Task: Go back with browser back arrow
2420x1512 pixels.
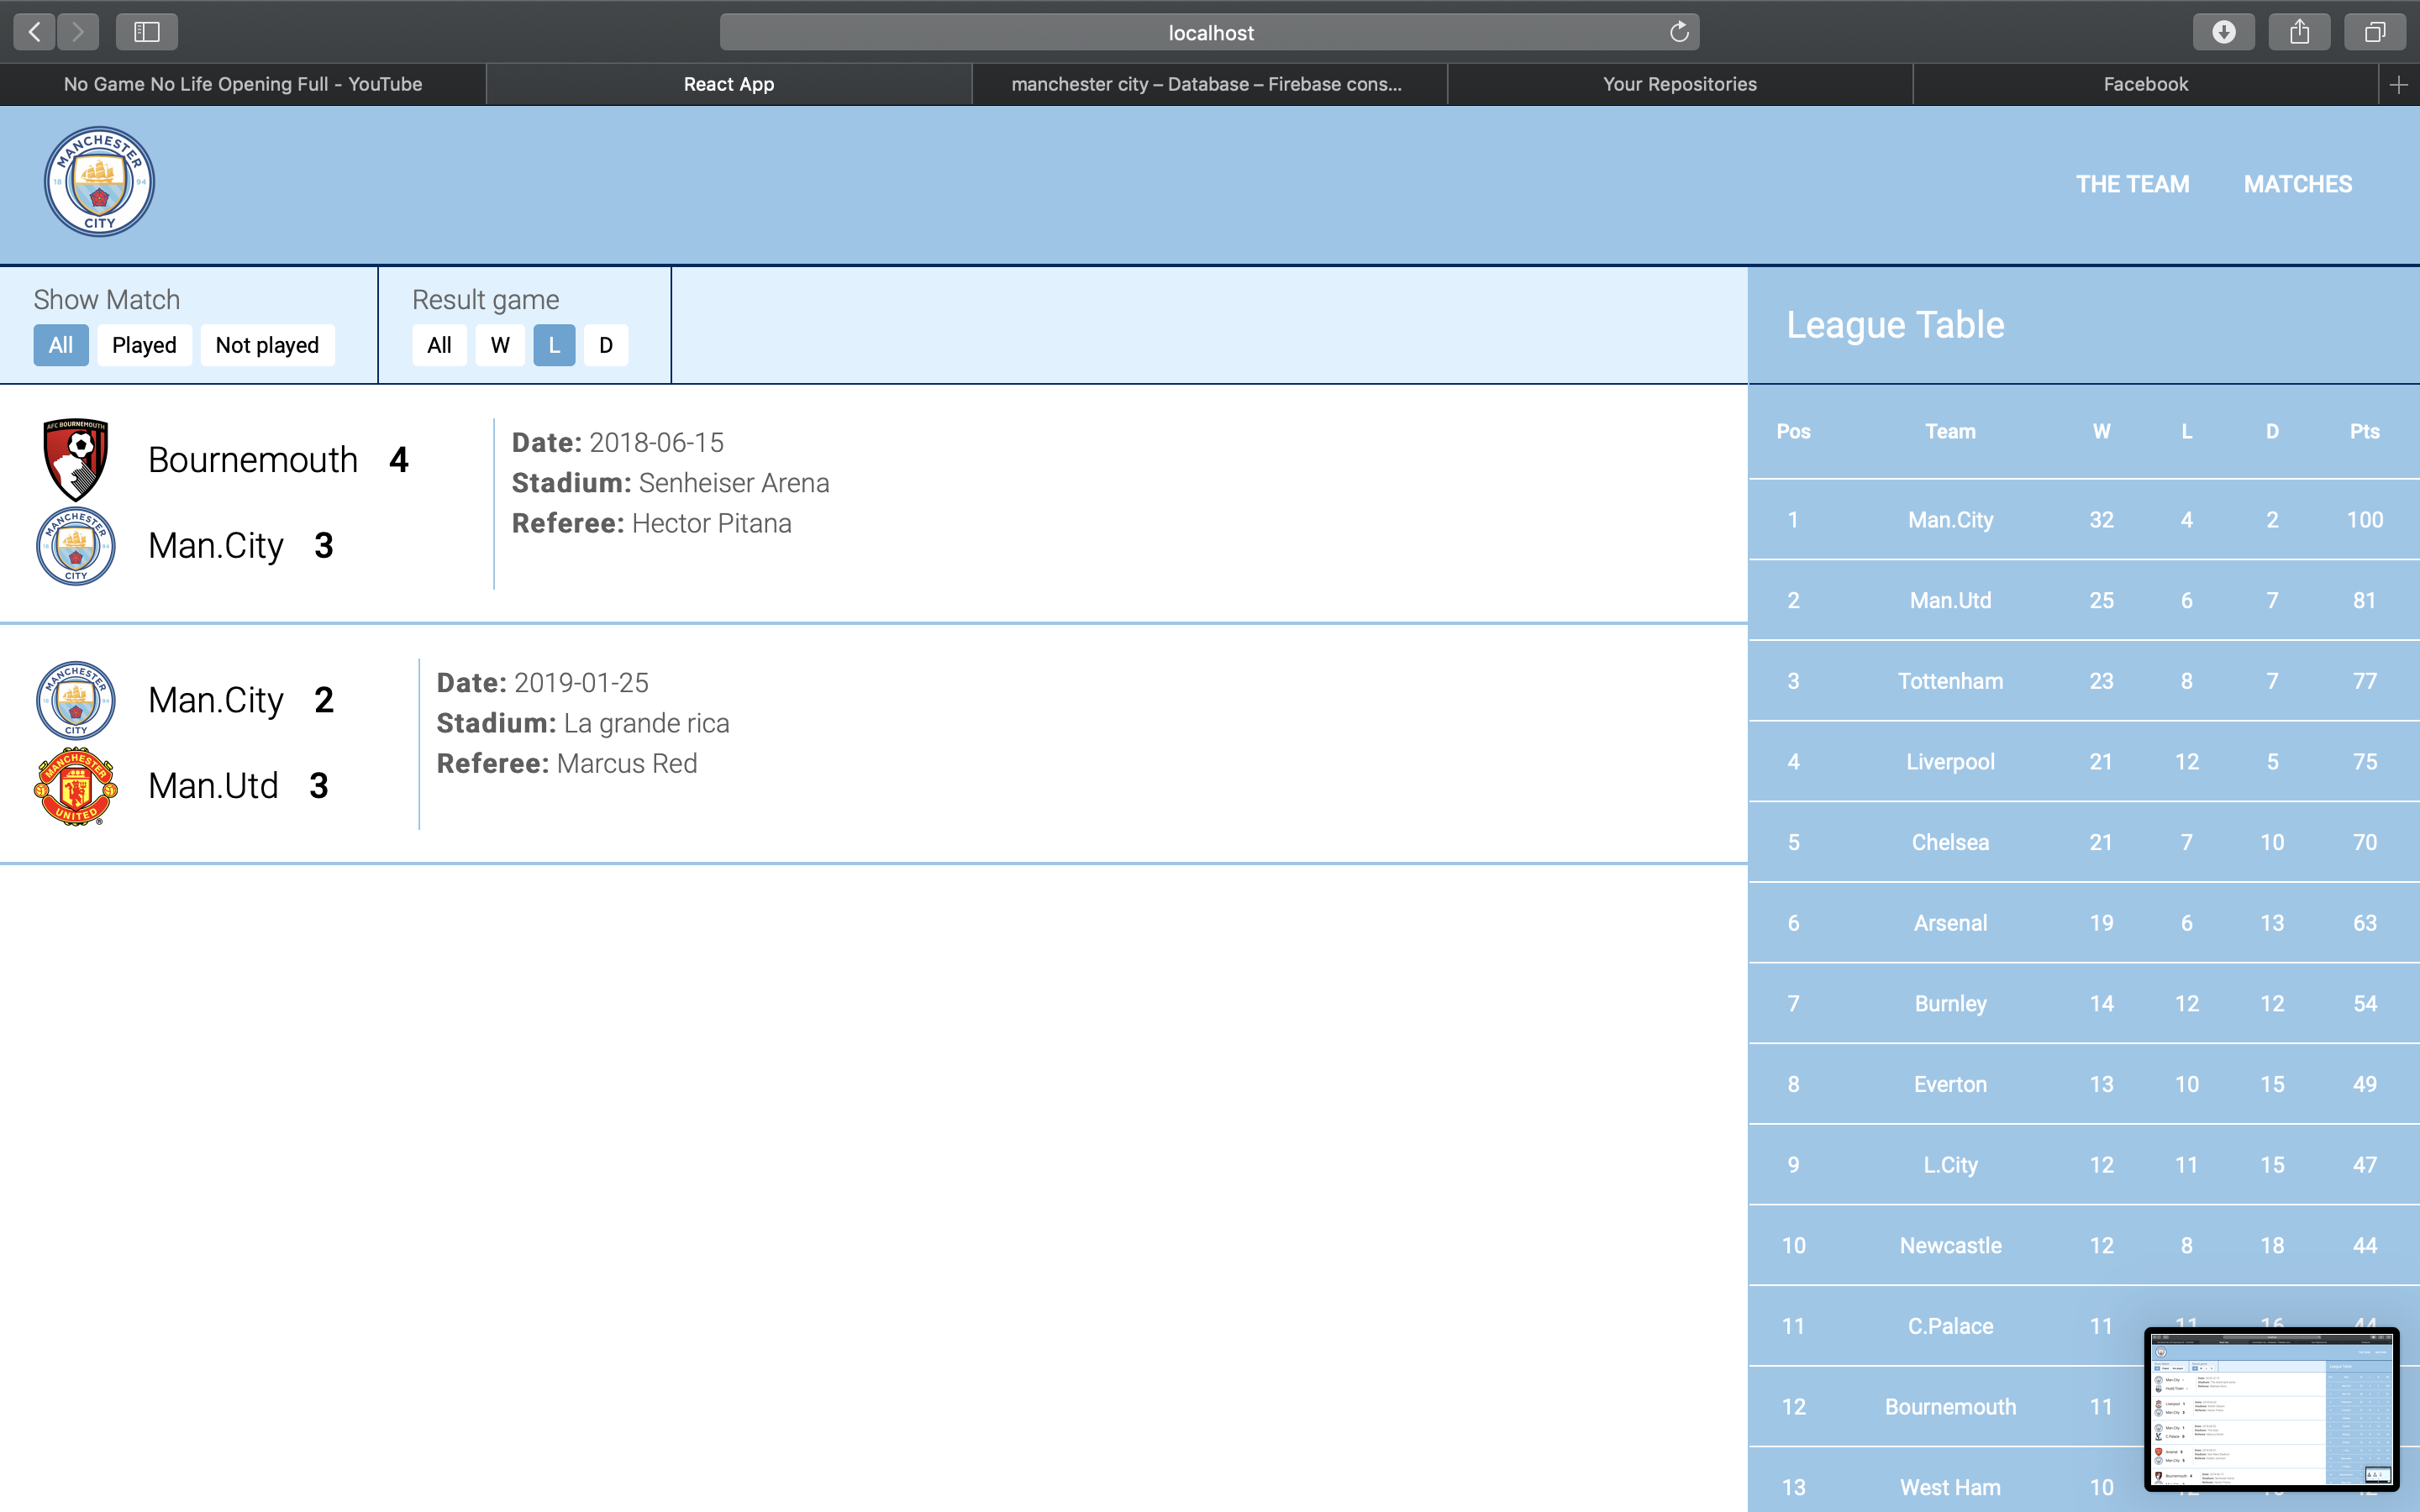Action: pos(34,32)
